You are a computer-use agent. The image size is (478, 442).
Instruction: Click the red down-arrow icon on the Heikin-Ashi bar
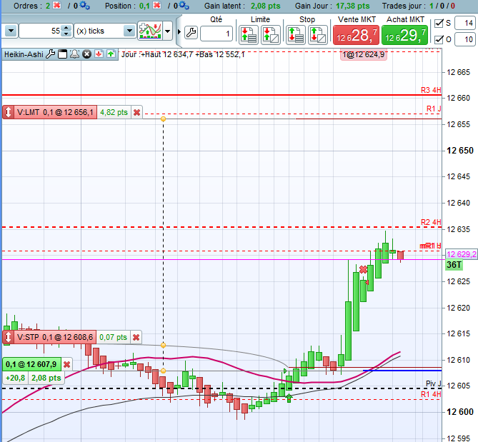pos(99,54)
